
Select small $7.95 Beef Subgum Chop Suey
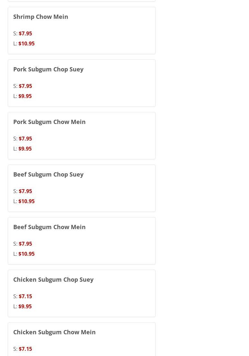pyautogui.click(x=25, y=191)
